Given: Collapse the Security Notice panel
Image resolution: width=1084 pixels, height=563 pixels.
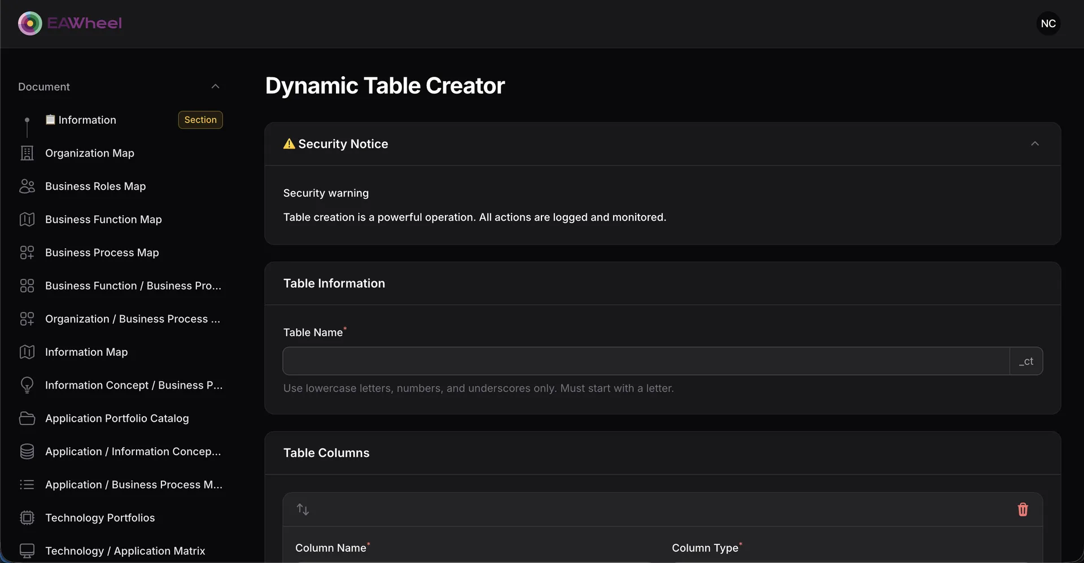Looking at the screenshot, I should coord(1035,143).
